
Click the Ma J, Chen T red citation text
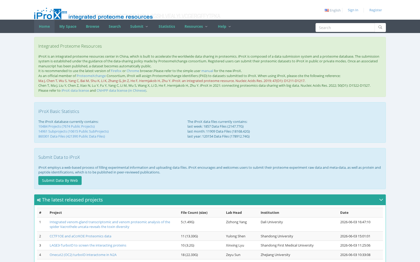pos(172,81)
